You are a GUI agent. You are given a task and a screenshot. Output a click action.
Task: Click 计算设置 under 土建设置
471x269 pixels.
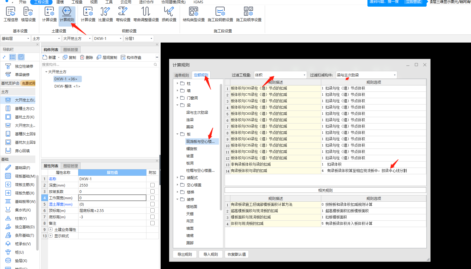50,14
